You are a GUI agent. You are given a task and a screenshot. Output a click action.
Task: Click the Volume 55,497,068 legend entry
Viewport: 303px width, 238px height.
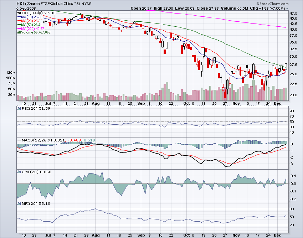point(36,32)
